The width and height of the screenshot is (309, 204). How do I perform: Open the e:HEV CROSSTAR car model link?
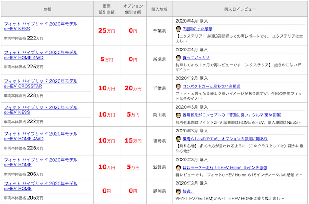41,84
